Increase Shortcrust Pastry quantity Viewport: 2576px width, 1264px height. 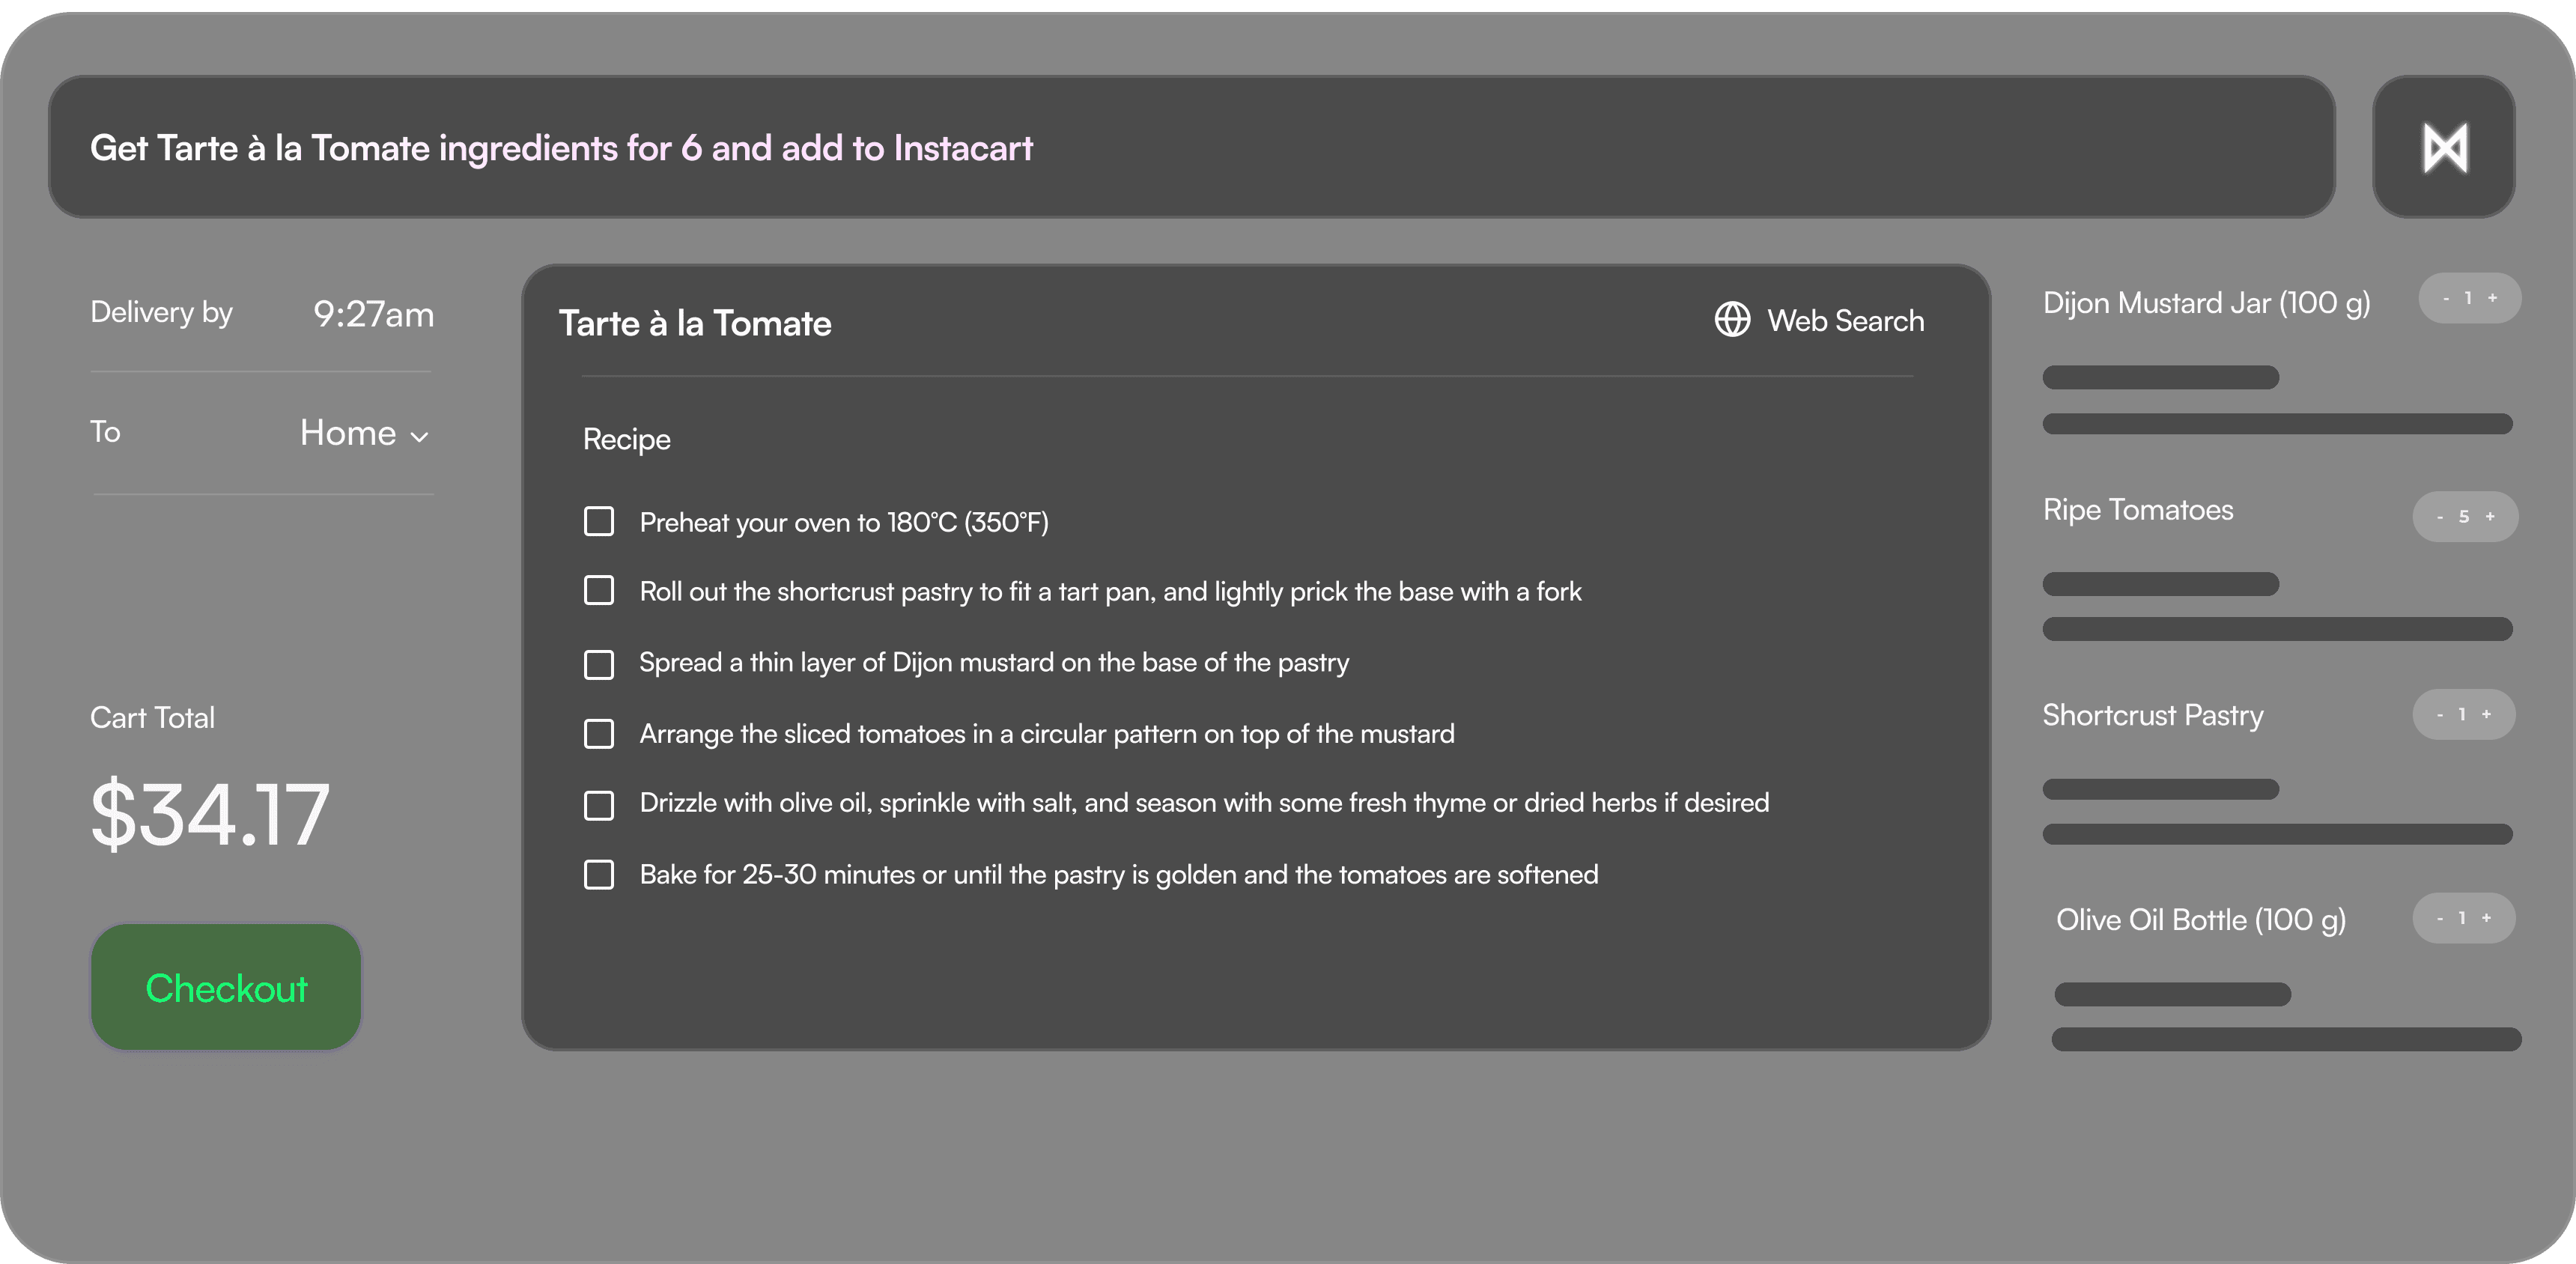(2487, 714)
